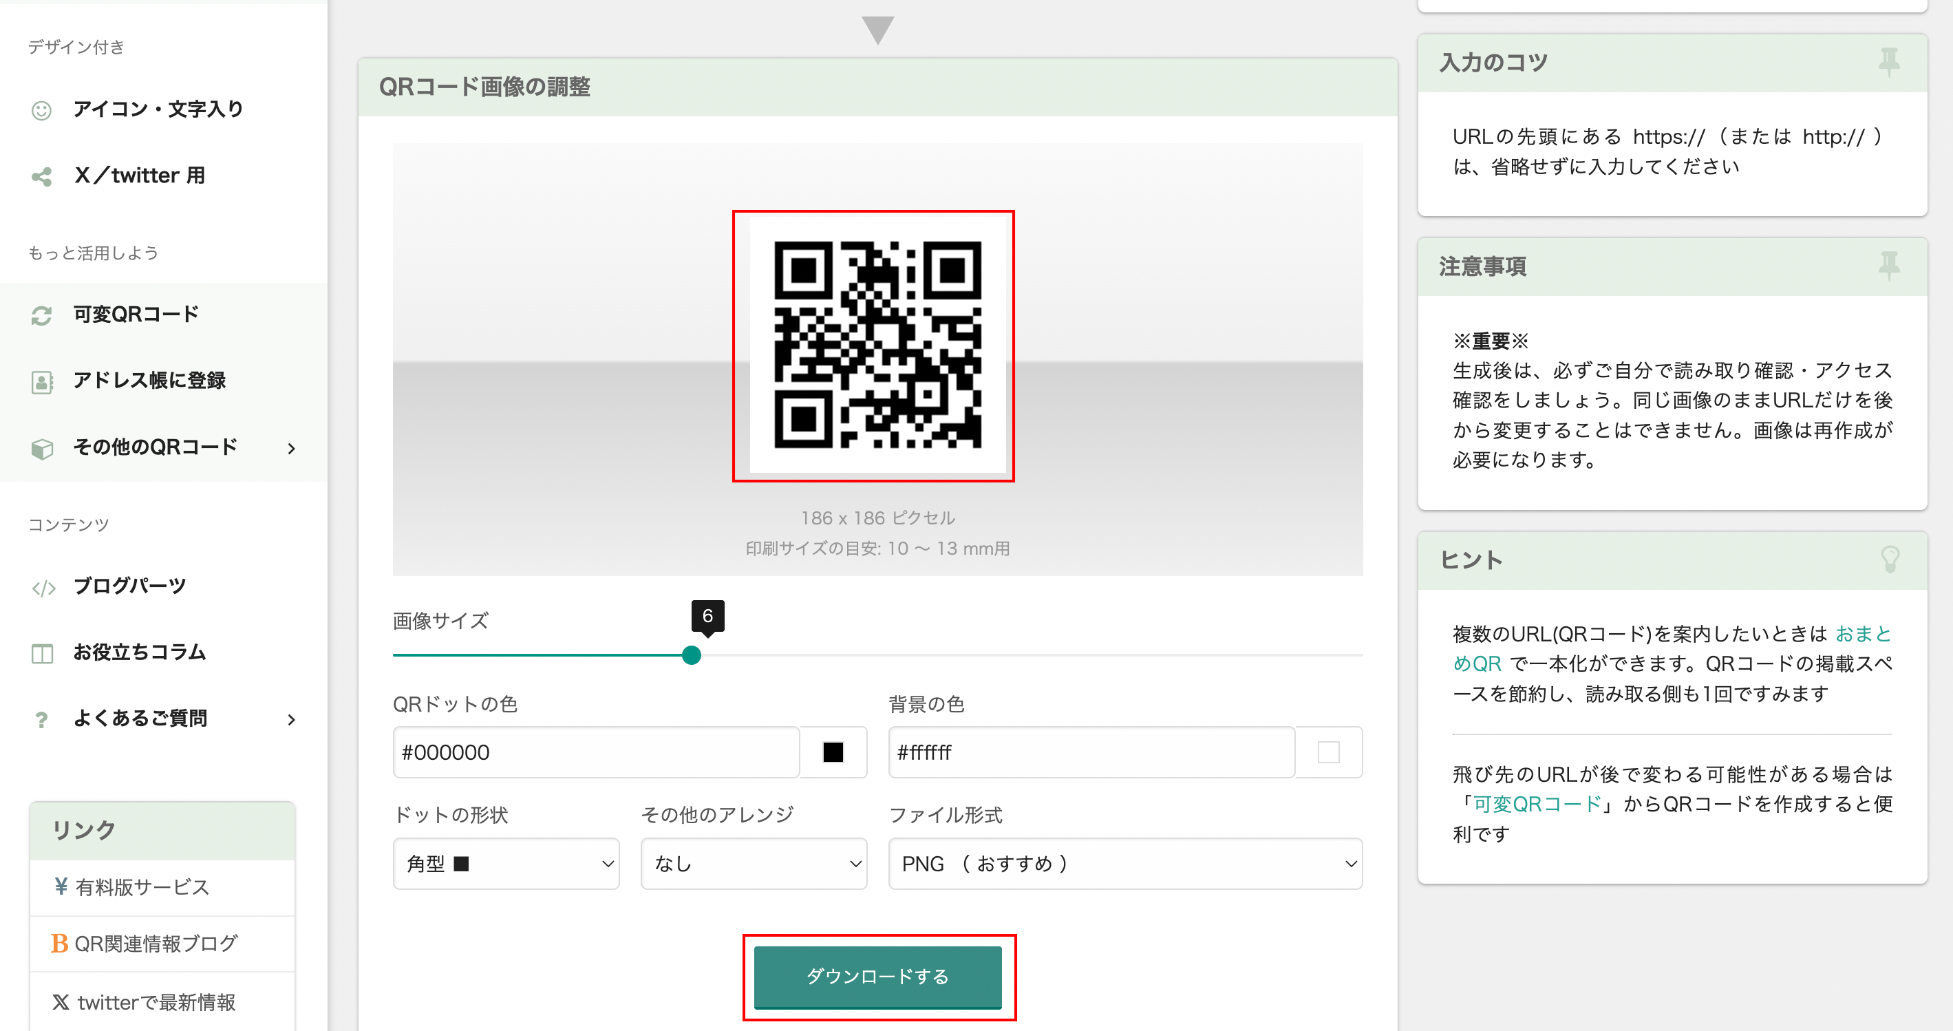
Task: Click the yen icon beside 有料版サービス
Action: click(61, 886)
